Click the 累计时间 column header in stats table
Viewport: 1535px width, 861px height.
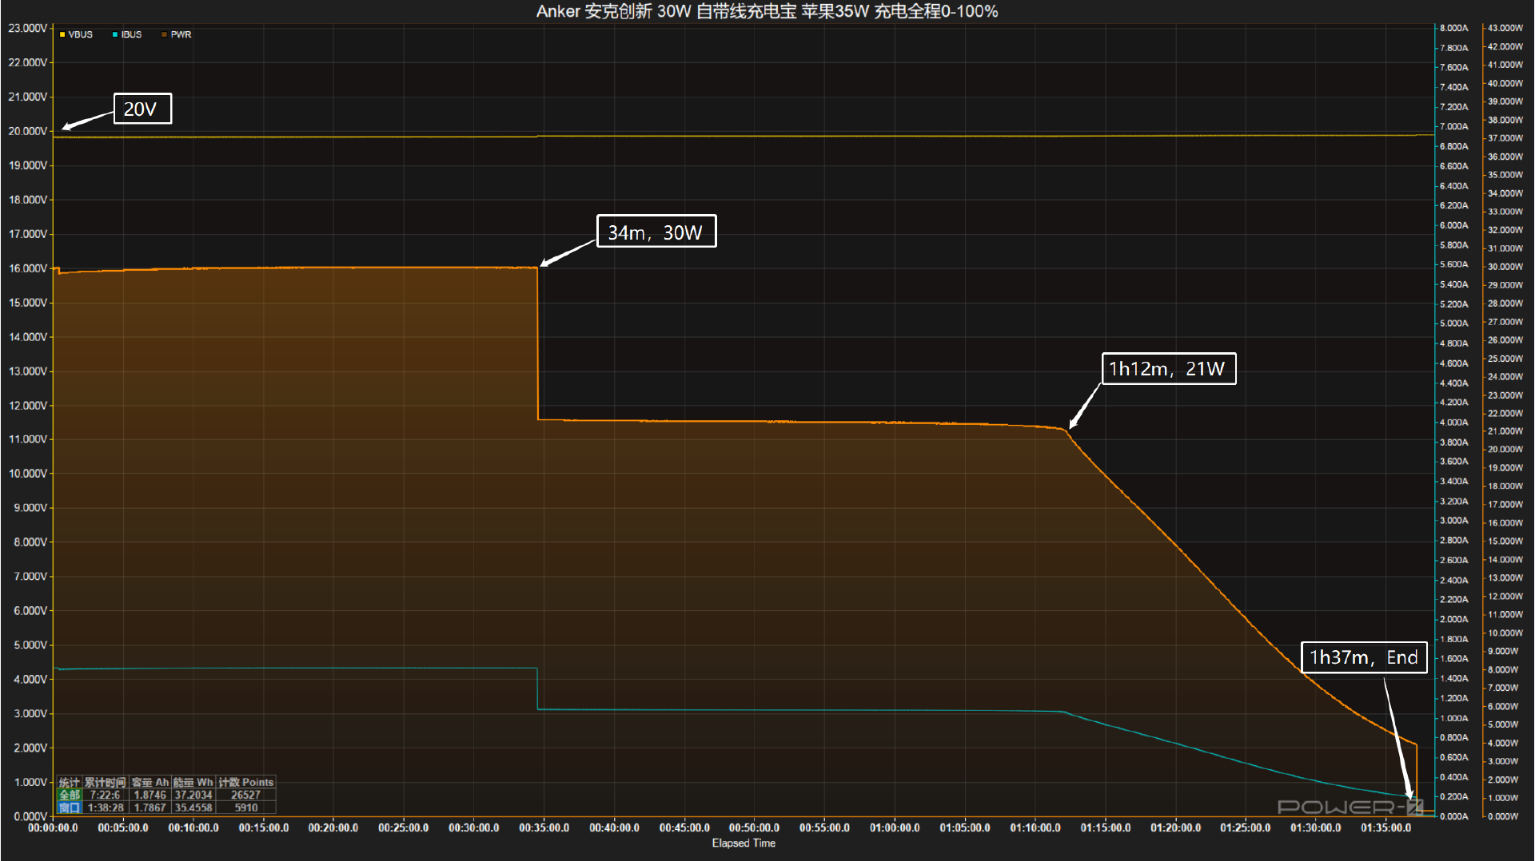(106, 782)
